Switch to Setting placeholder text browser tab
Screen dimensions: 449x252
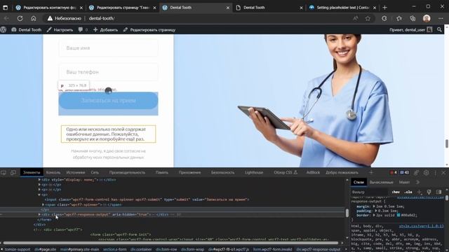pyautogui.click(x=343, y=8)
